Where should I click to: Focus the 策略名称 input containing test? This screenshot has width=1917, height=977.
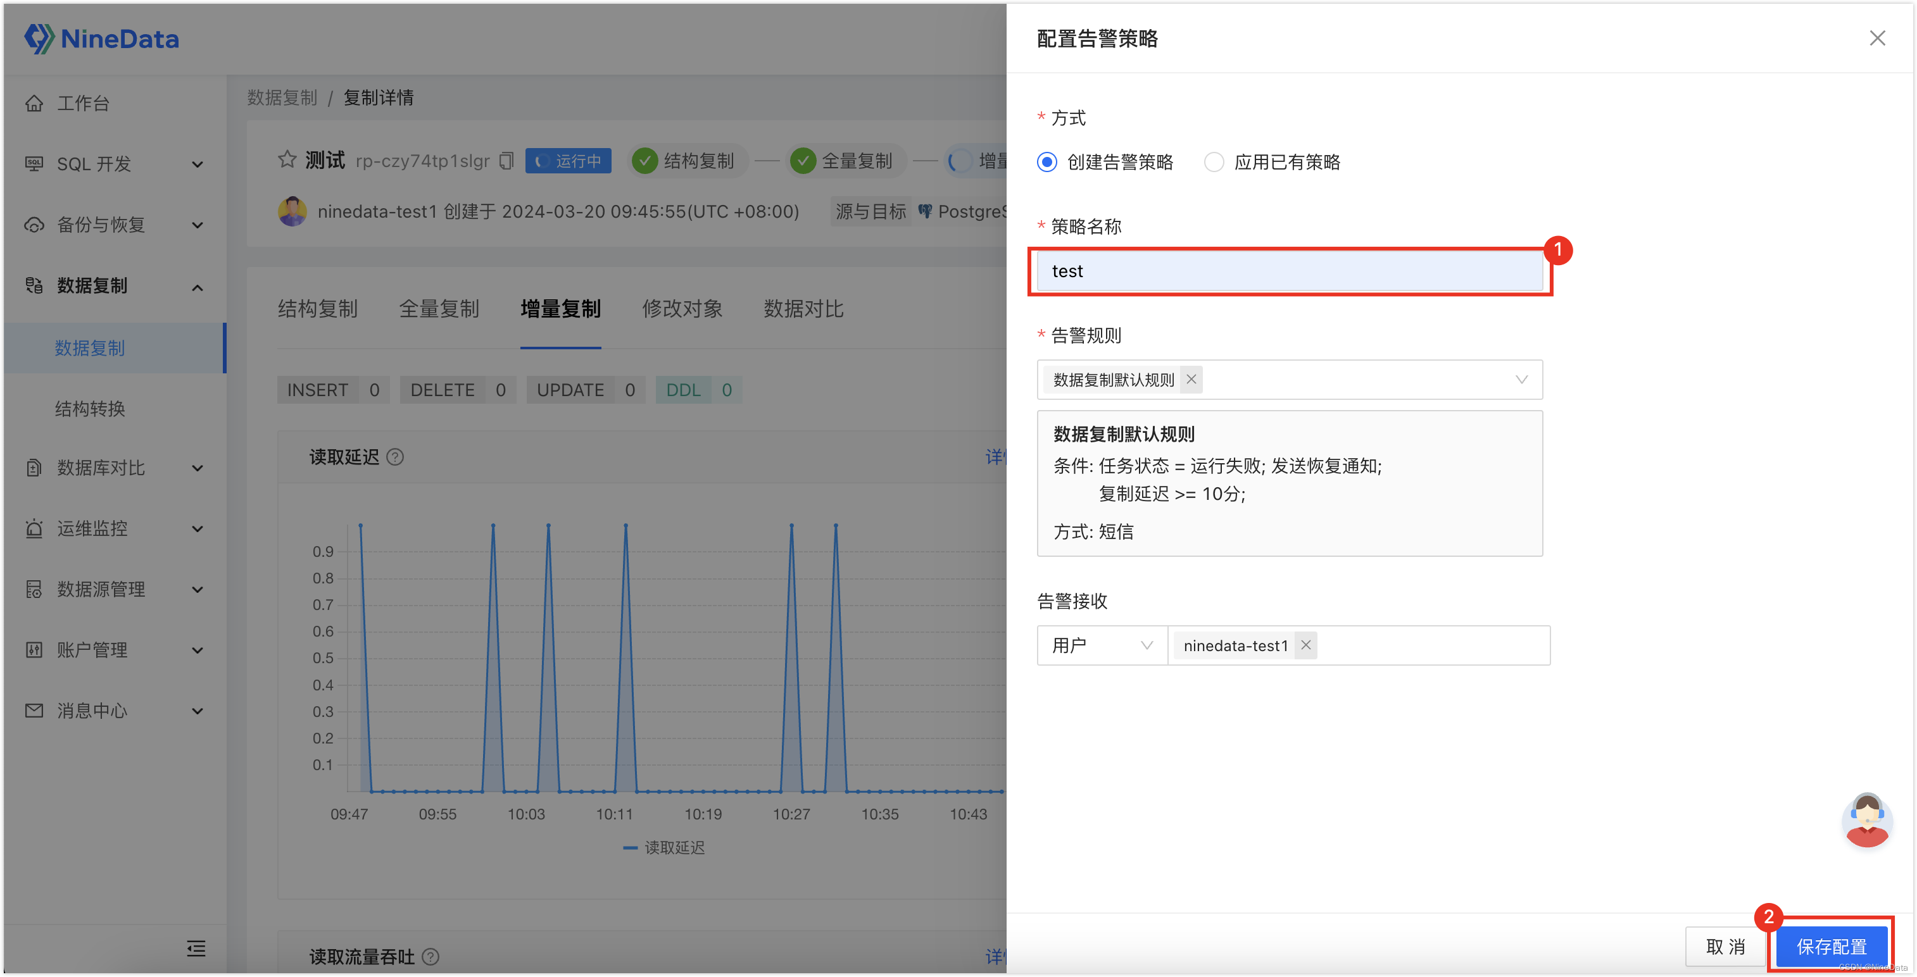(x=1290, y=271)
